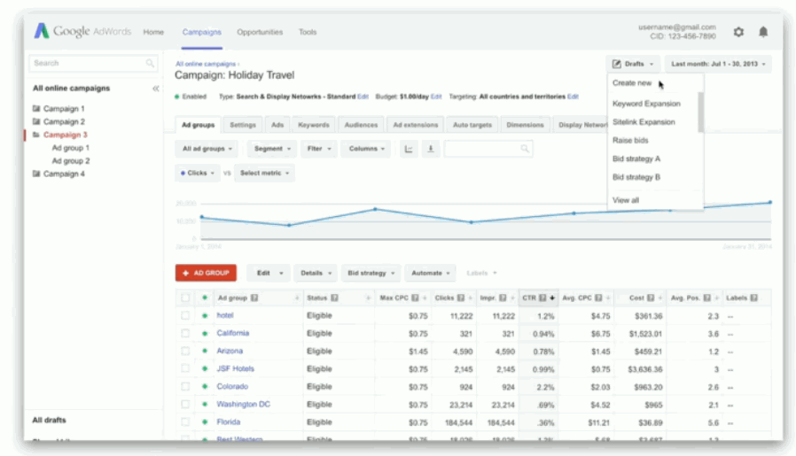Select Ad group 2 in campaign tree
Screen dimensions: 796x456
point(71,161)
